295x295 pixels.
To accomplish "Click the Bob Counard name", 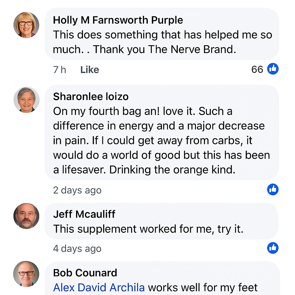I will click(x=85, y=273).
